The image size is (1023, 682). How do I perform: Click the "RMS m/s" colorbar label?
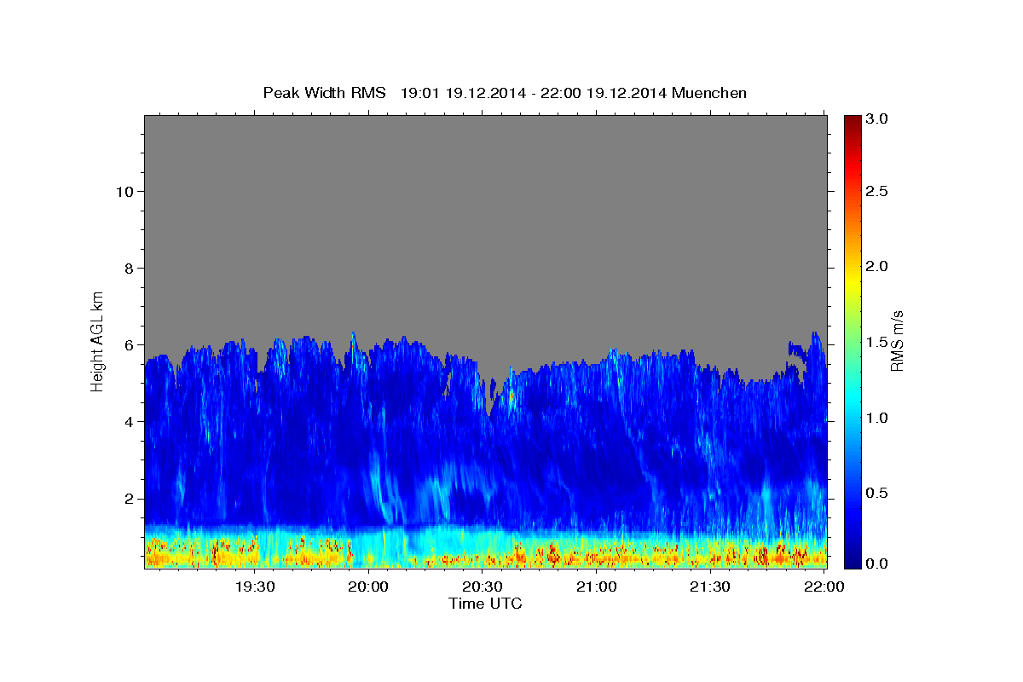[x=896, y=341]
